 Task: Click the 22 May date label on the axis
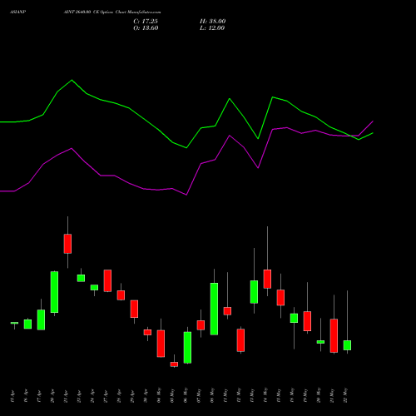pyautogui.click(x=345, y=395)
